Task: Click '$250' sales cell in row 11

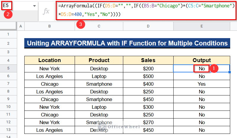Action: 148,115
